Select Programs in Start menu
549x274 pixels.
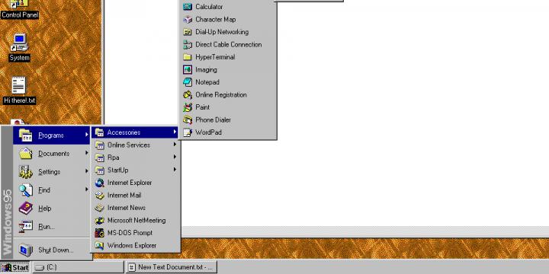(x=52, y=135)
